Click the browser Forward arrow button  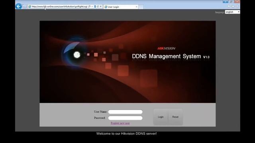24,6
